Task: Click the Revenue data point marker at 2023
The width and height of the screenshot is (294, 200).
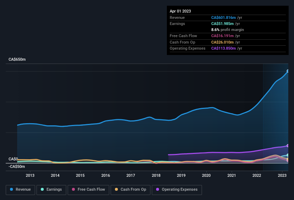Action: coord(288,71)
